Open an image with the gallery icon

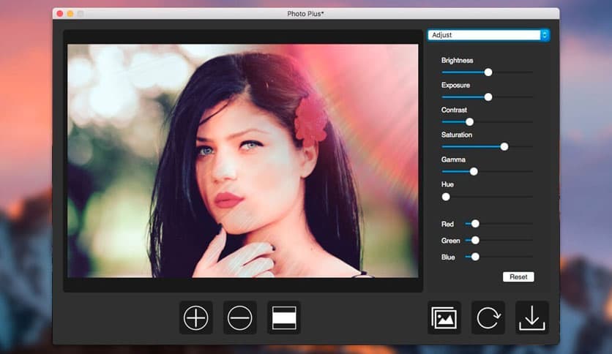click(444, 317)
